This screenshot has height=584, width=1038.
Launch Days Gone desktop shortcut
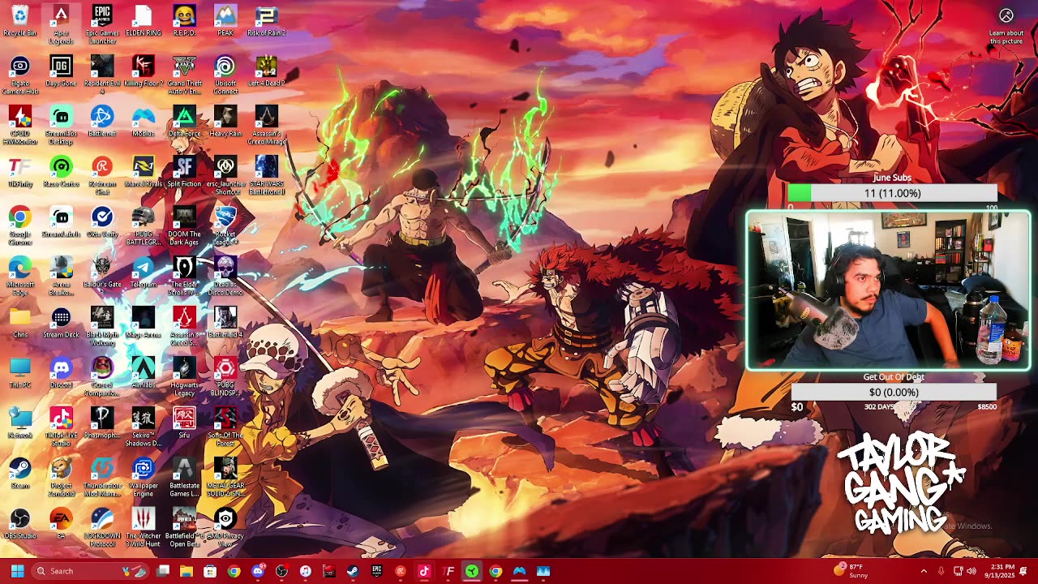pyautogui.click(x=61, y=72)
